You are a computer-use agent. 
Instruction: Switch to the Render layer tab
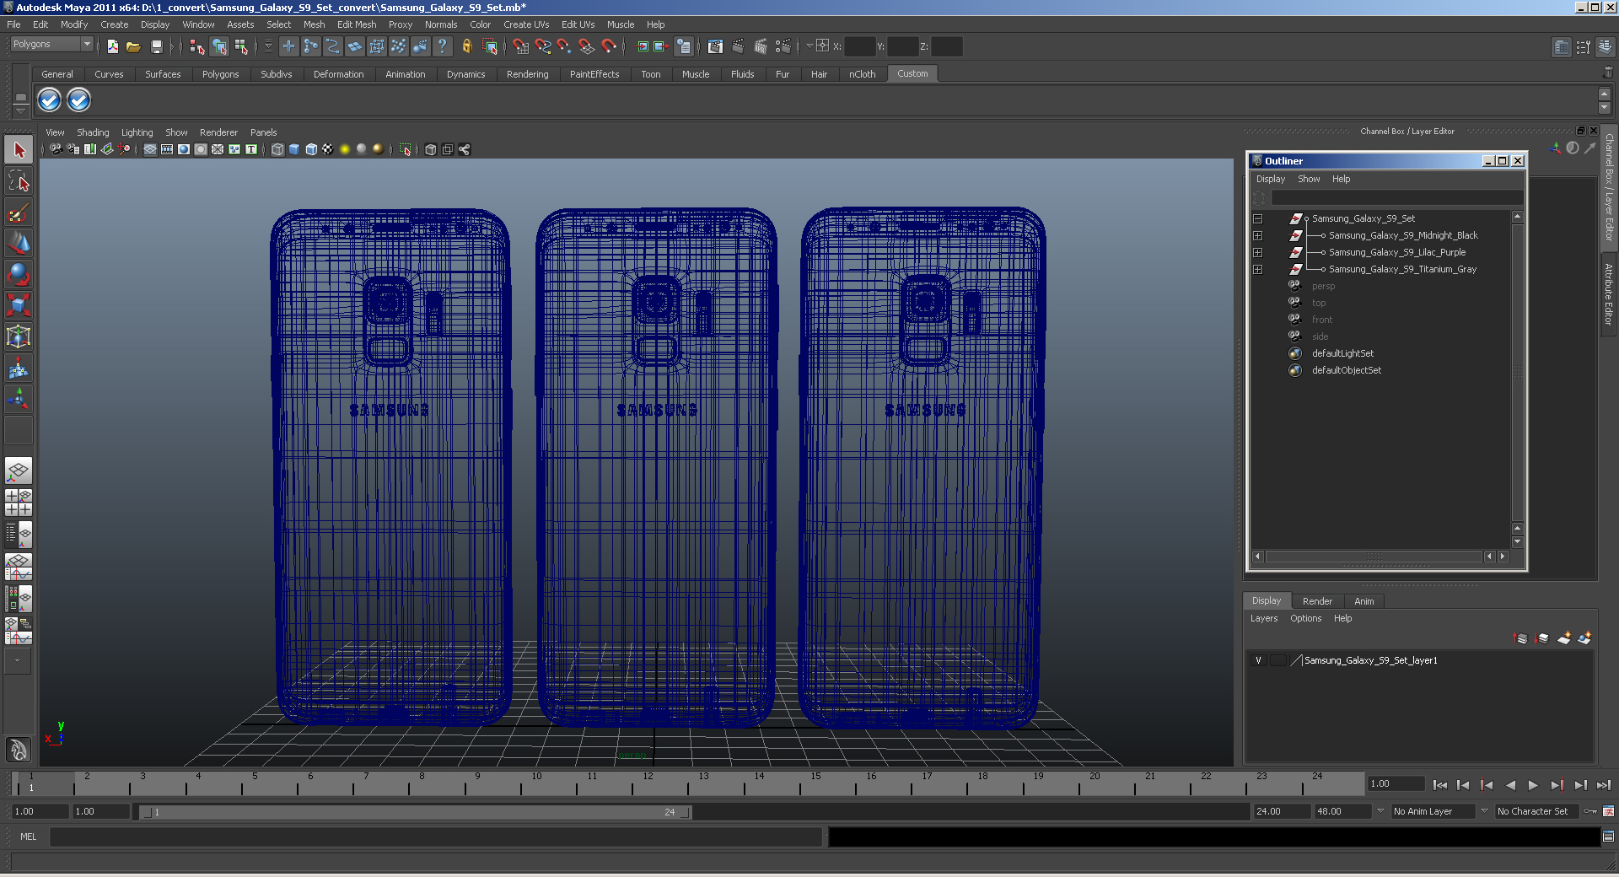1317,601
